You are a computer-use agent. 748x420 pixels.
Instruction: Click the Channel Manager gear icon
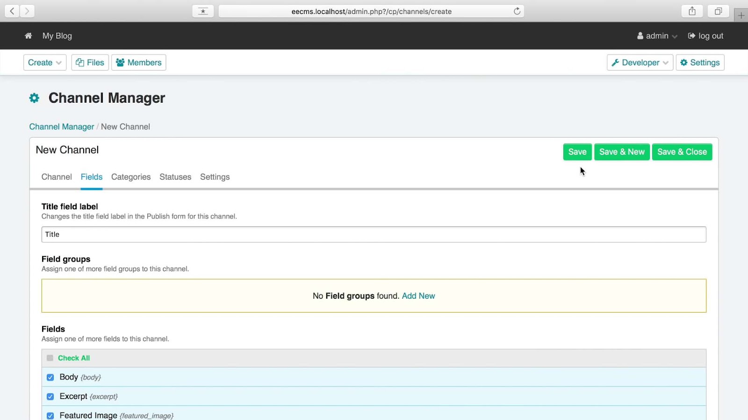(34, 98)
